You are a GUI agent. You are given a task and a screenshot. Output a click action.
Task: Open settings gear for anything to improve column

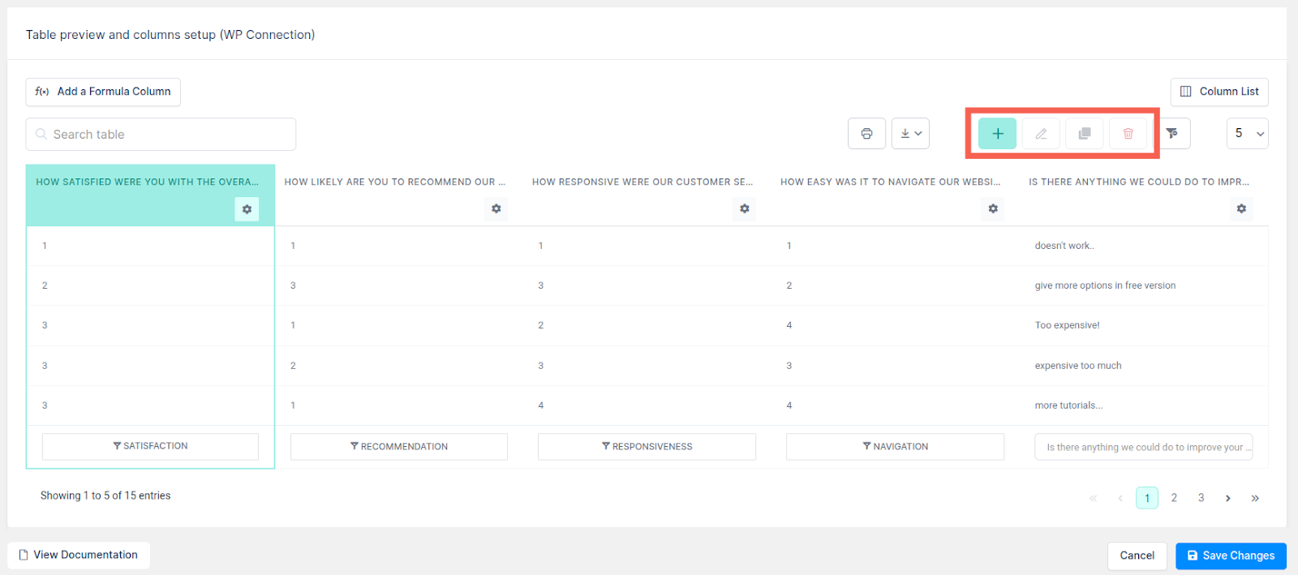pyautogui.click(x=1241, y=208)
